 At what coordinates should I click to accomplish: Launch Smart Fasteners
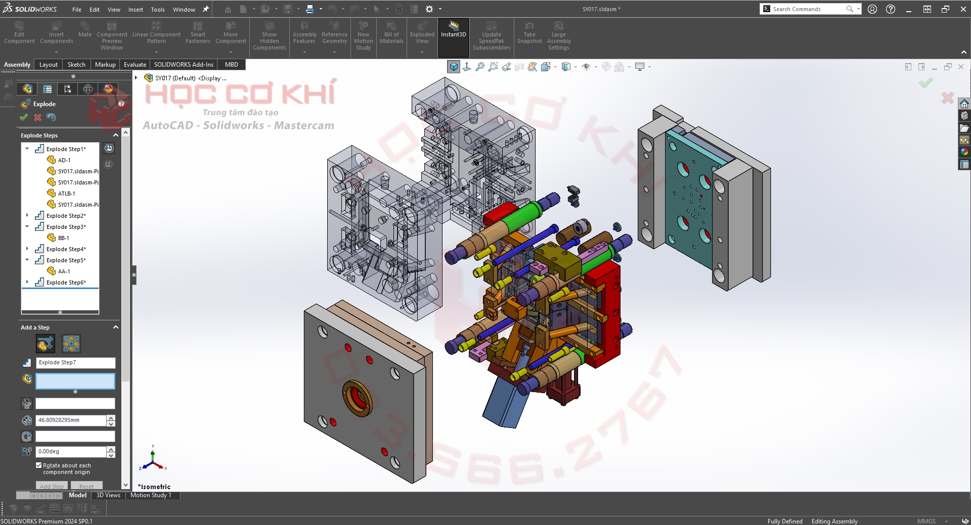(198, 33)
